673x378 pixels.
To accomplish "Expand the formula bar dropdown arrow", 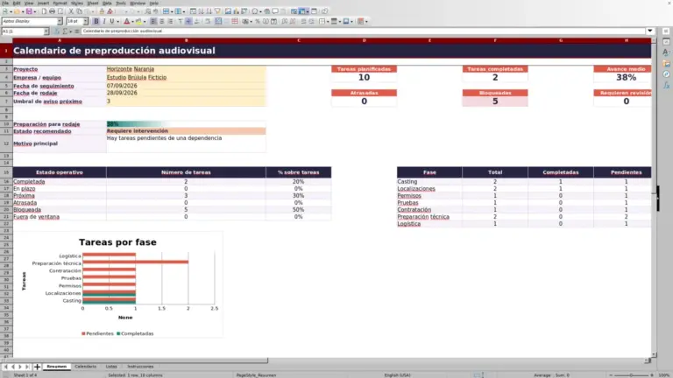I will (x=650, y=31).
